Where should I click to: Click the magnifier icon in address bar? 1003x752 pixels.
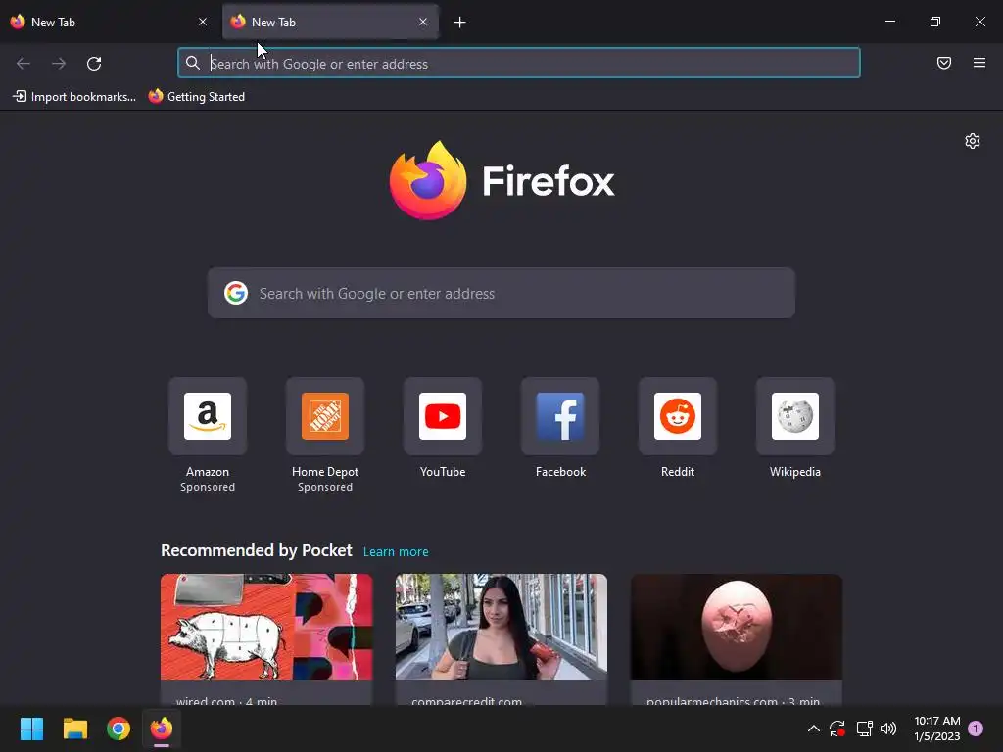point(193,63)
